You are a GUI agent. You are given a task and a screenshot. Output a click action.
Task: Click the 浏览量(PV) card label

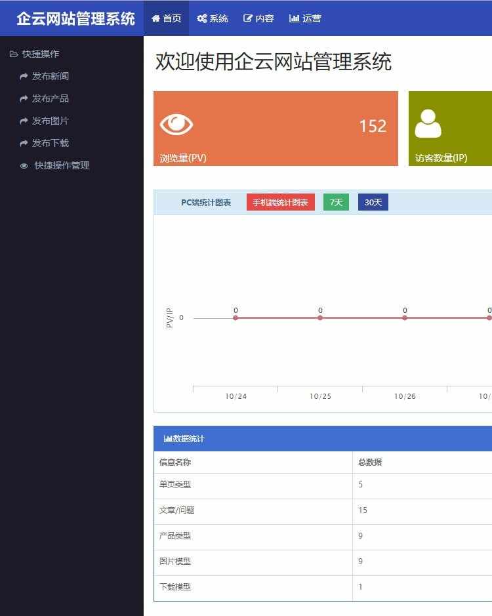[x=183, y=158]
